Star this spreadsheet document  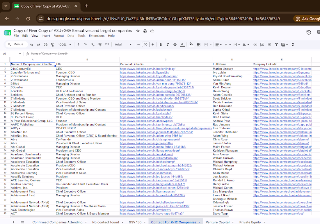(x=138, y=31)
